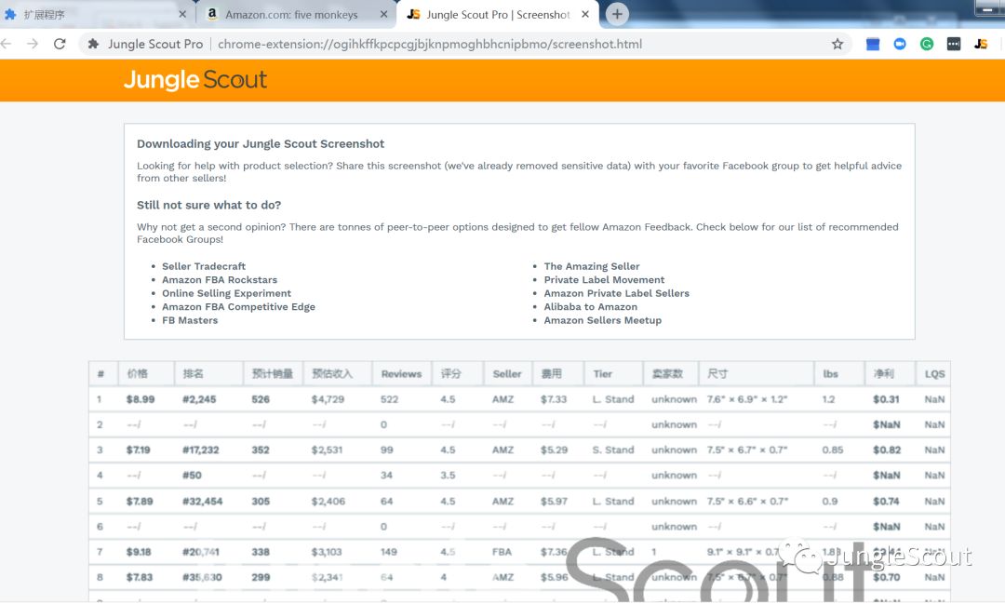This screenshot has height=604, width=1005.
Task: Click the browser back arrow
Action: point(7,44)
